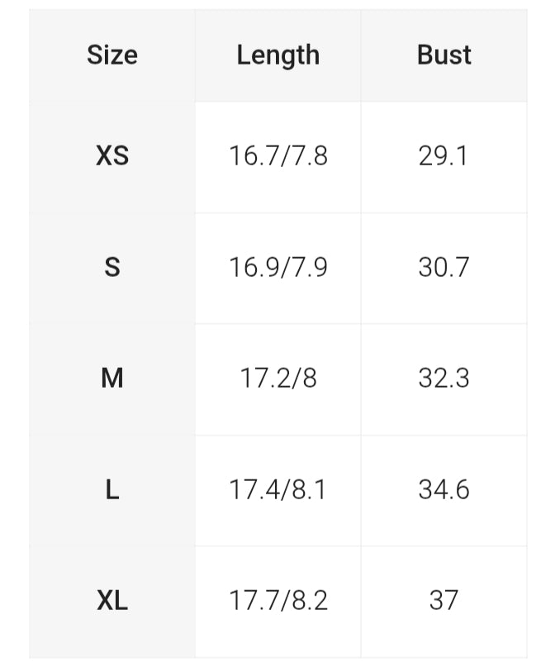This screenshot has height=667, width=560.
Task: Click the Length column header
Action: tap(278, 55)
